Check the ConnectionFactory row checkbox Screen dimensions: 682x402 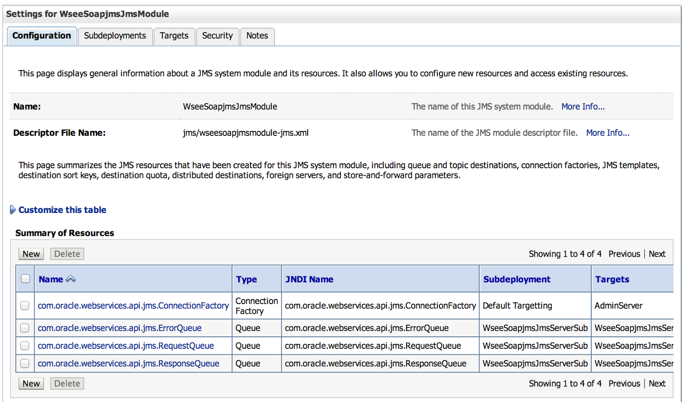pos(25,305)
